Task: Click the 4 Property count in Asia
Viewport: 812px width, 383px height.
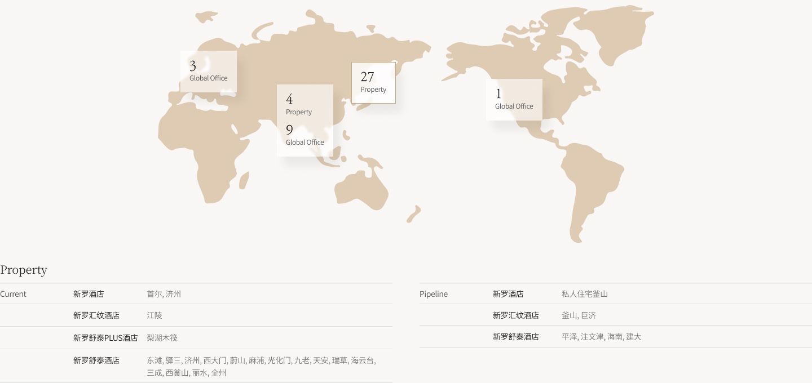Action: (298, 104)
